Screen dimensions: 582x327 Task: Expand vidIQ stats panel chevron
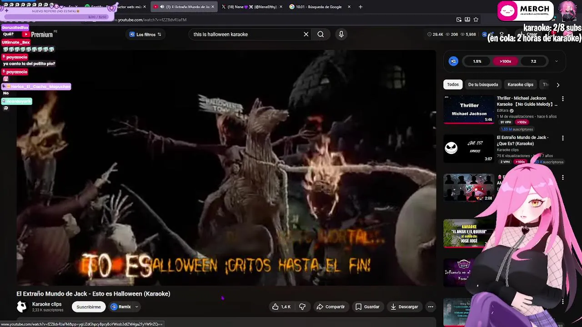coord(556,61)
